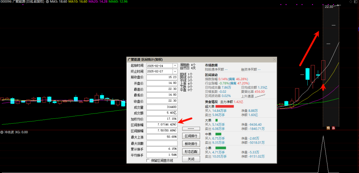This screenshot has width=359, height=173.
Task: Click the 终止时间 date field 2025-02-27
Action: pos(160,72)
